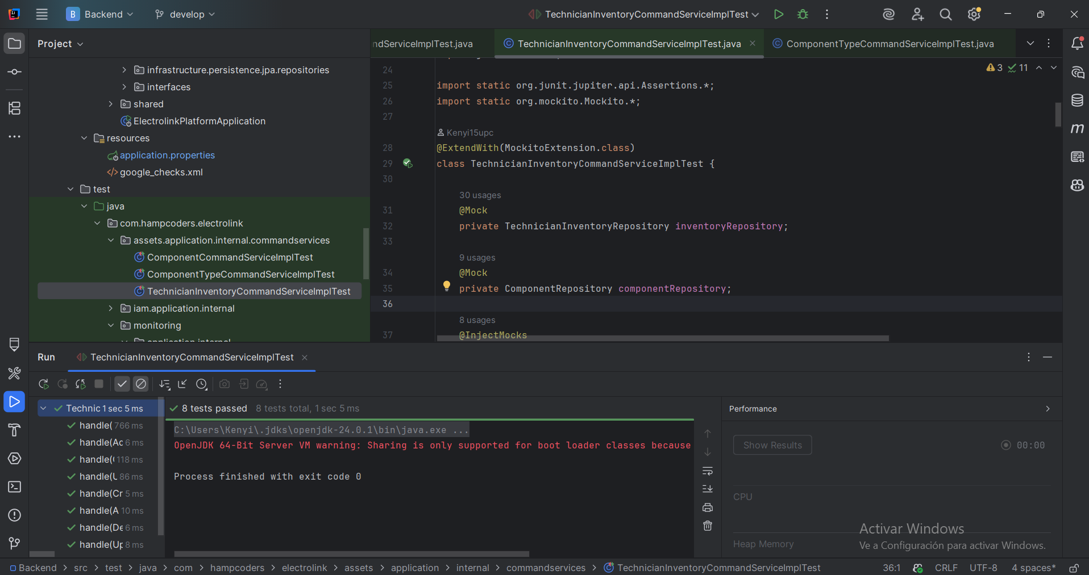
Task: Open the Terminal tool window
Action: 15,487
